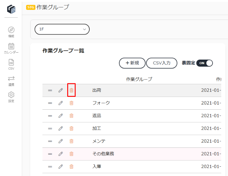Click the STG badge in header
This screenshot has width=228, height=176.
(31, 7)
